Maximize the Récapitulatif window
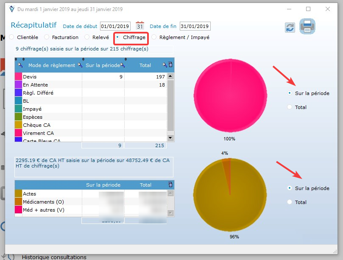Screen dimensions: 343x260 [x=308, y=9]
